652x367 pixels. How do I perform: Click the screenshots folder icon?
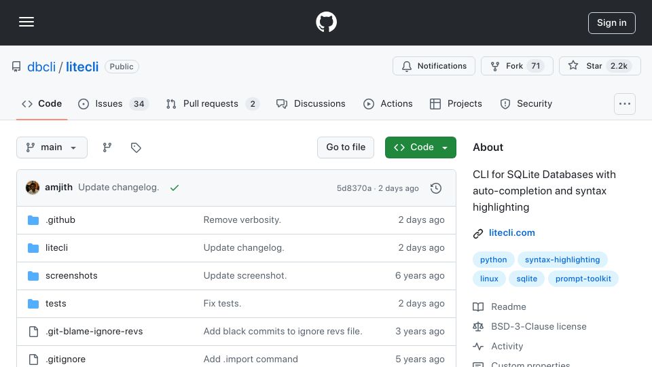(33, 276)
